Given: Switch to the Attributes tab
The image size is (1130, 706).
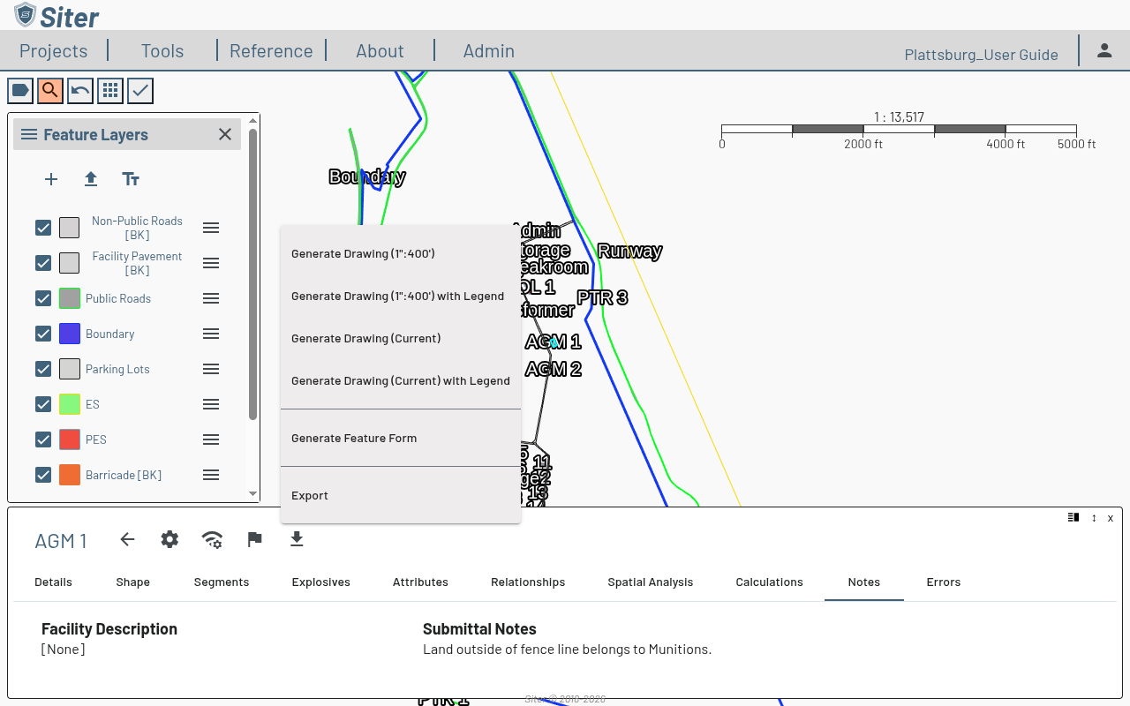Looking at the screenshot, I should tap(420, 582).
